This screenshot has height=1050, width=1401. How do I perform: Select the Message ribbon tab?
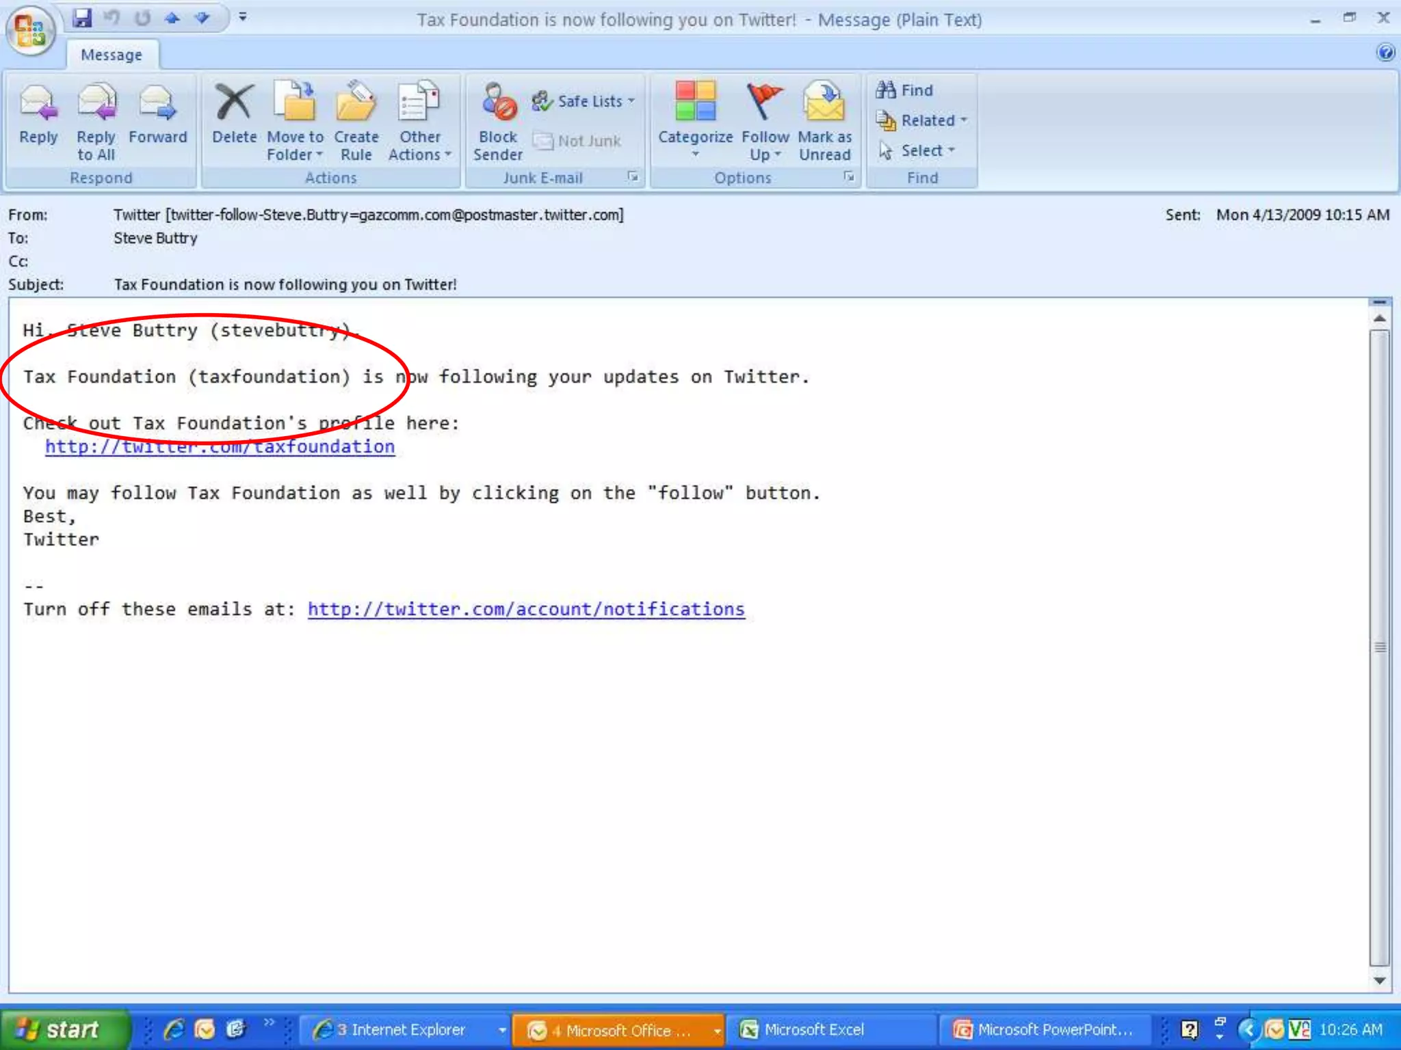click(112, 55)
